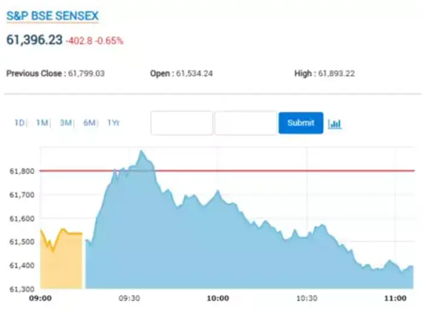Click the yellow pre-open session area
The width and height of the screenshot is (423, 316).
[61, 261]
